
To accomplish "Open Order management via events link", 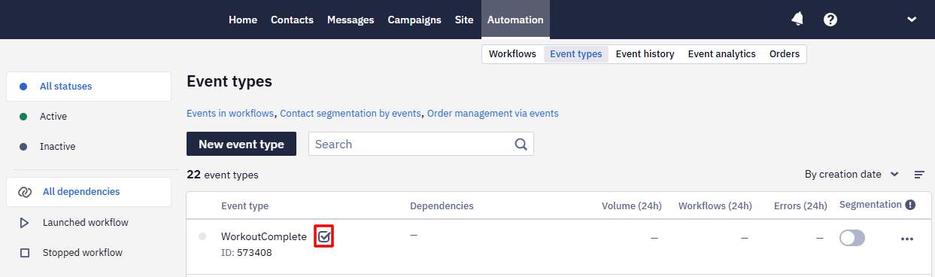I will tap(493, 114).
